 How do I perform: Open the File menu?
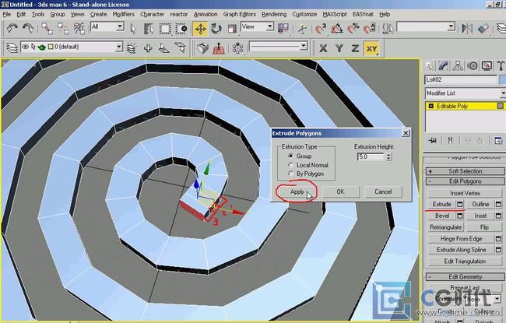pyautogui.click(x=7, y=14)
